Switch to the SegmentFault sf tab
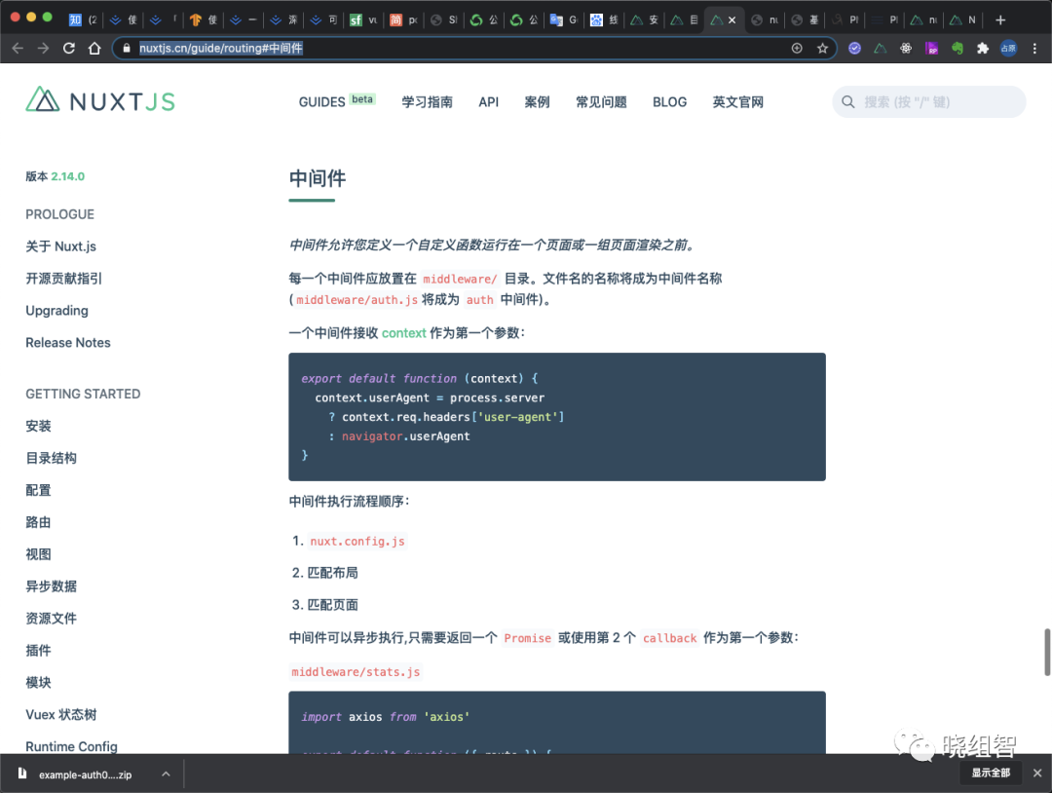The height and width of the screenshot is (793, 1052). [363, 20]
